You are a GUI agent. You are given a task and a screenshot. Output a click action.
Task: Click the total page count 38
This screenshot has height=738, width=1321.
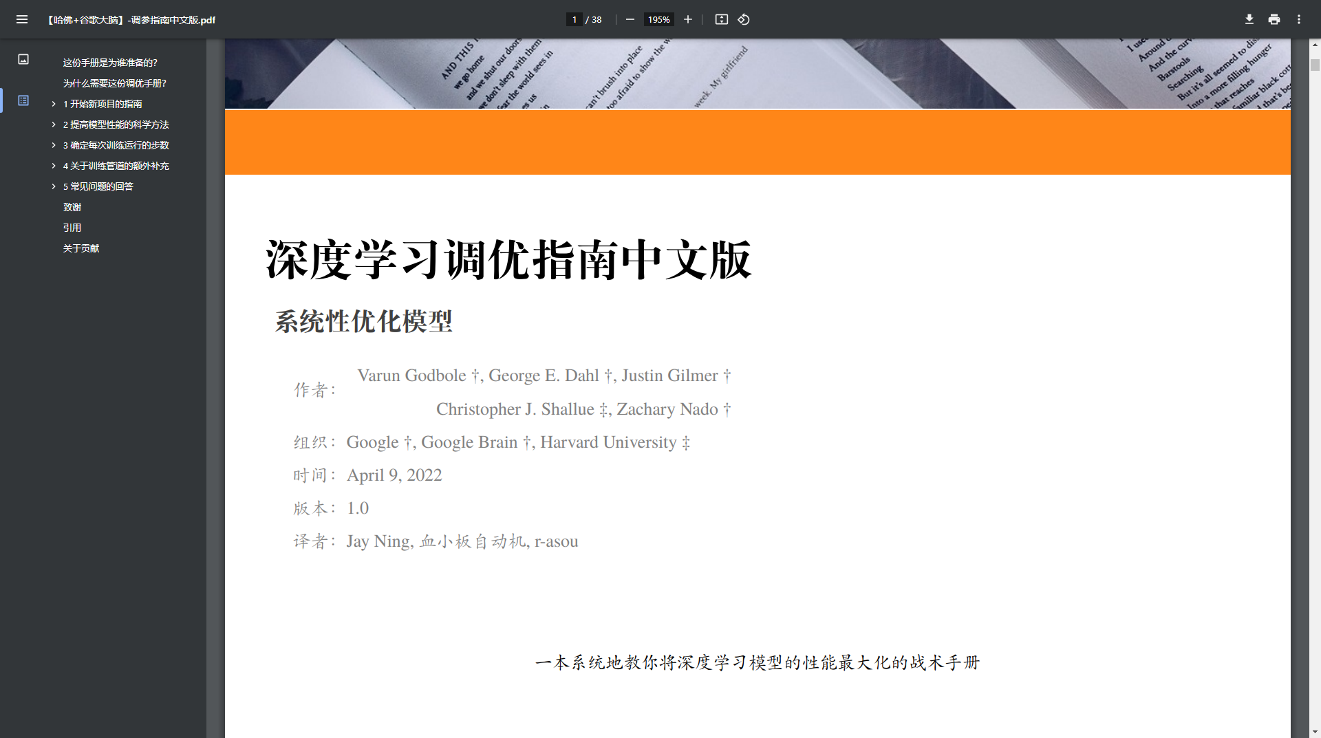click(x=597, y=20)
